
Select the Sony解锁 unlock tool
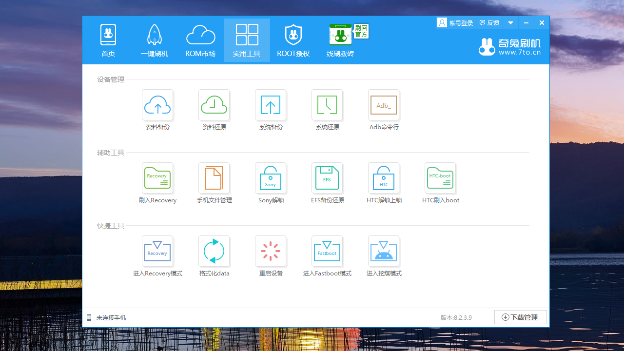click(x=271, y=178)
